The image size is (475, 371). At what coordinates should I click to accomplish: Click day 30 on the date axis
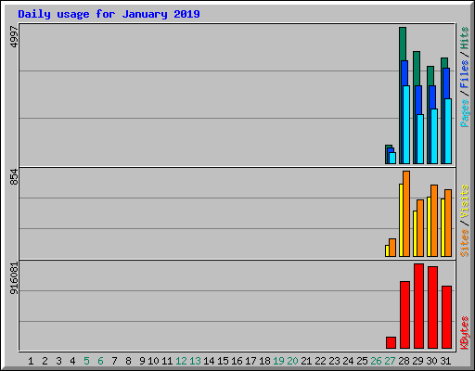coord(431,361)
